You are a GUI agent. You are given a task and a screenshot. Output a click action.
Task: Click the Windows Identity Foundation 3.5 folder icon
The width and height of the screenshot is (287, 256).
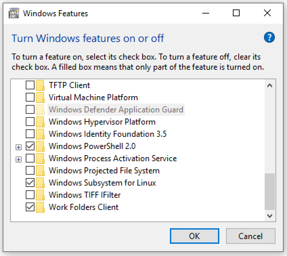40,134
